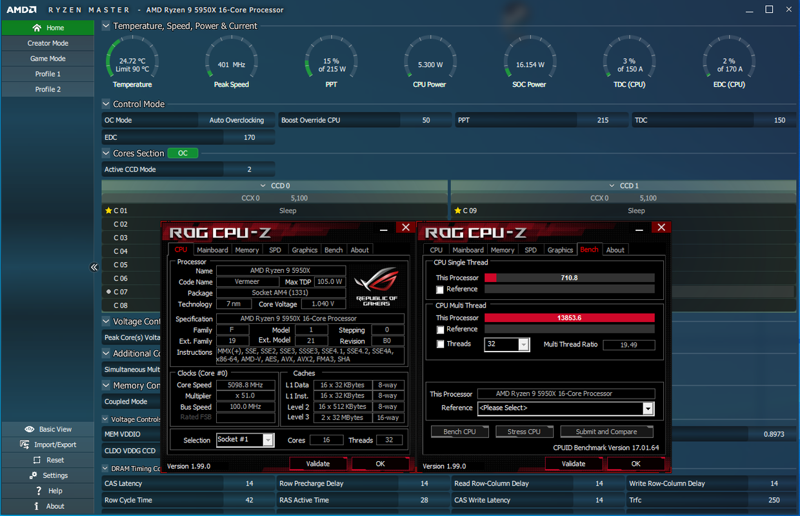Image resolution: width=800 pixels, height=516 pixels.
Task: Click the Bench CPU button
Action: (459, 432)
